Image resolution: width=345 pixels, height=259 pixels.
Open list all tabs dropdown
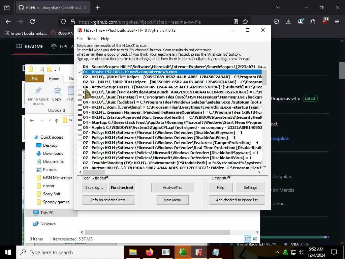[278, 7]
